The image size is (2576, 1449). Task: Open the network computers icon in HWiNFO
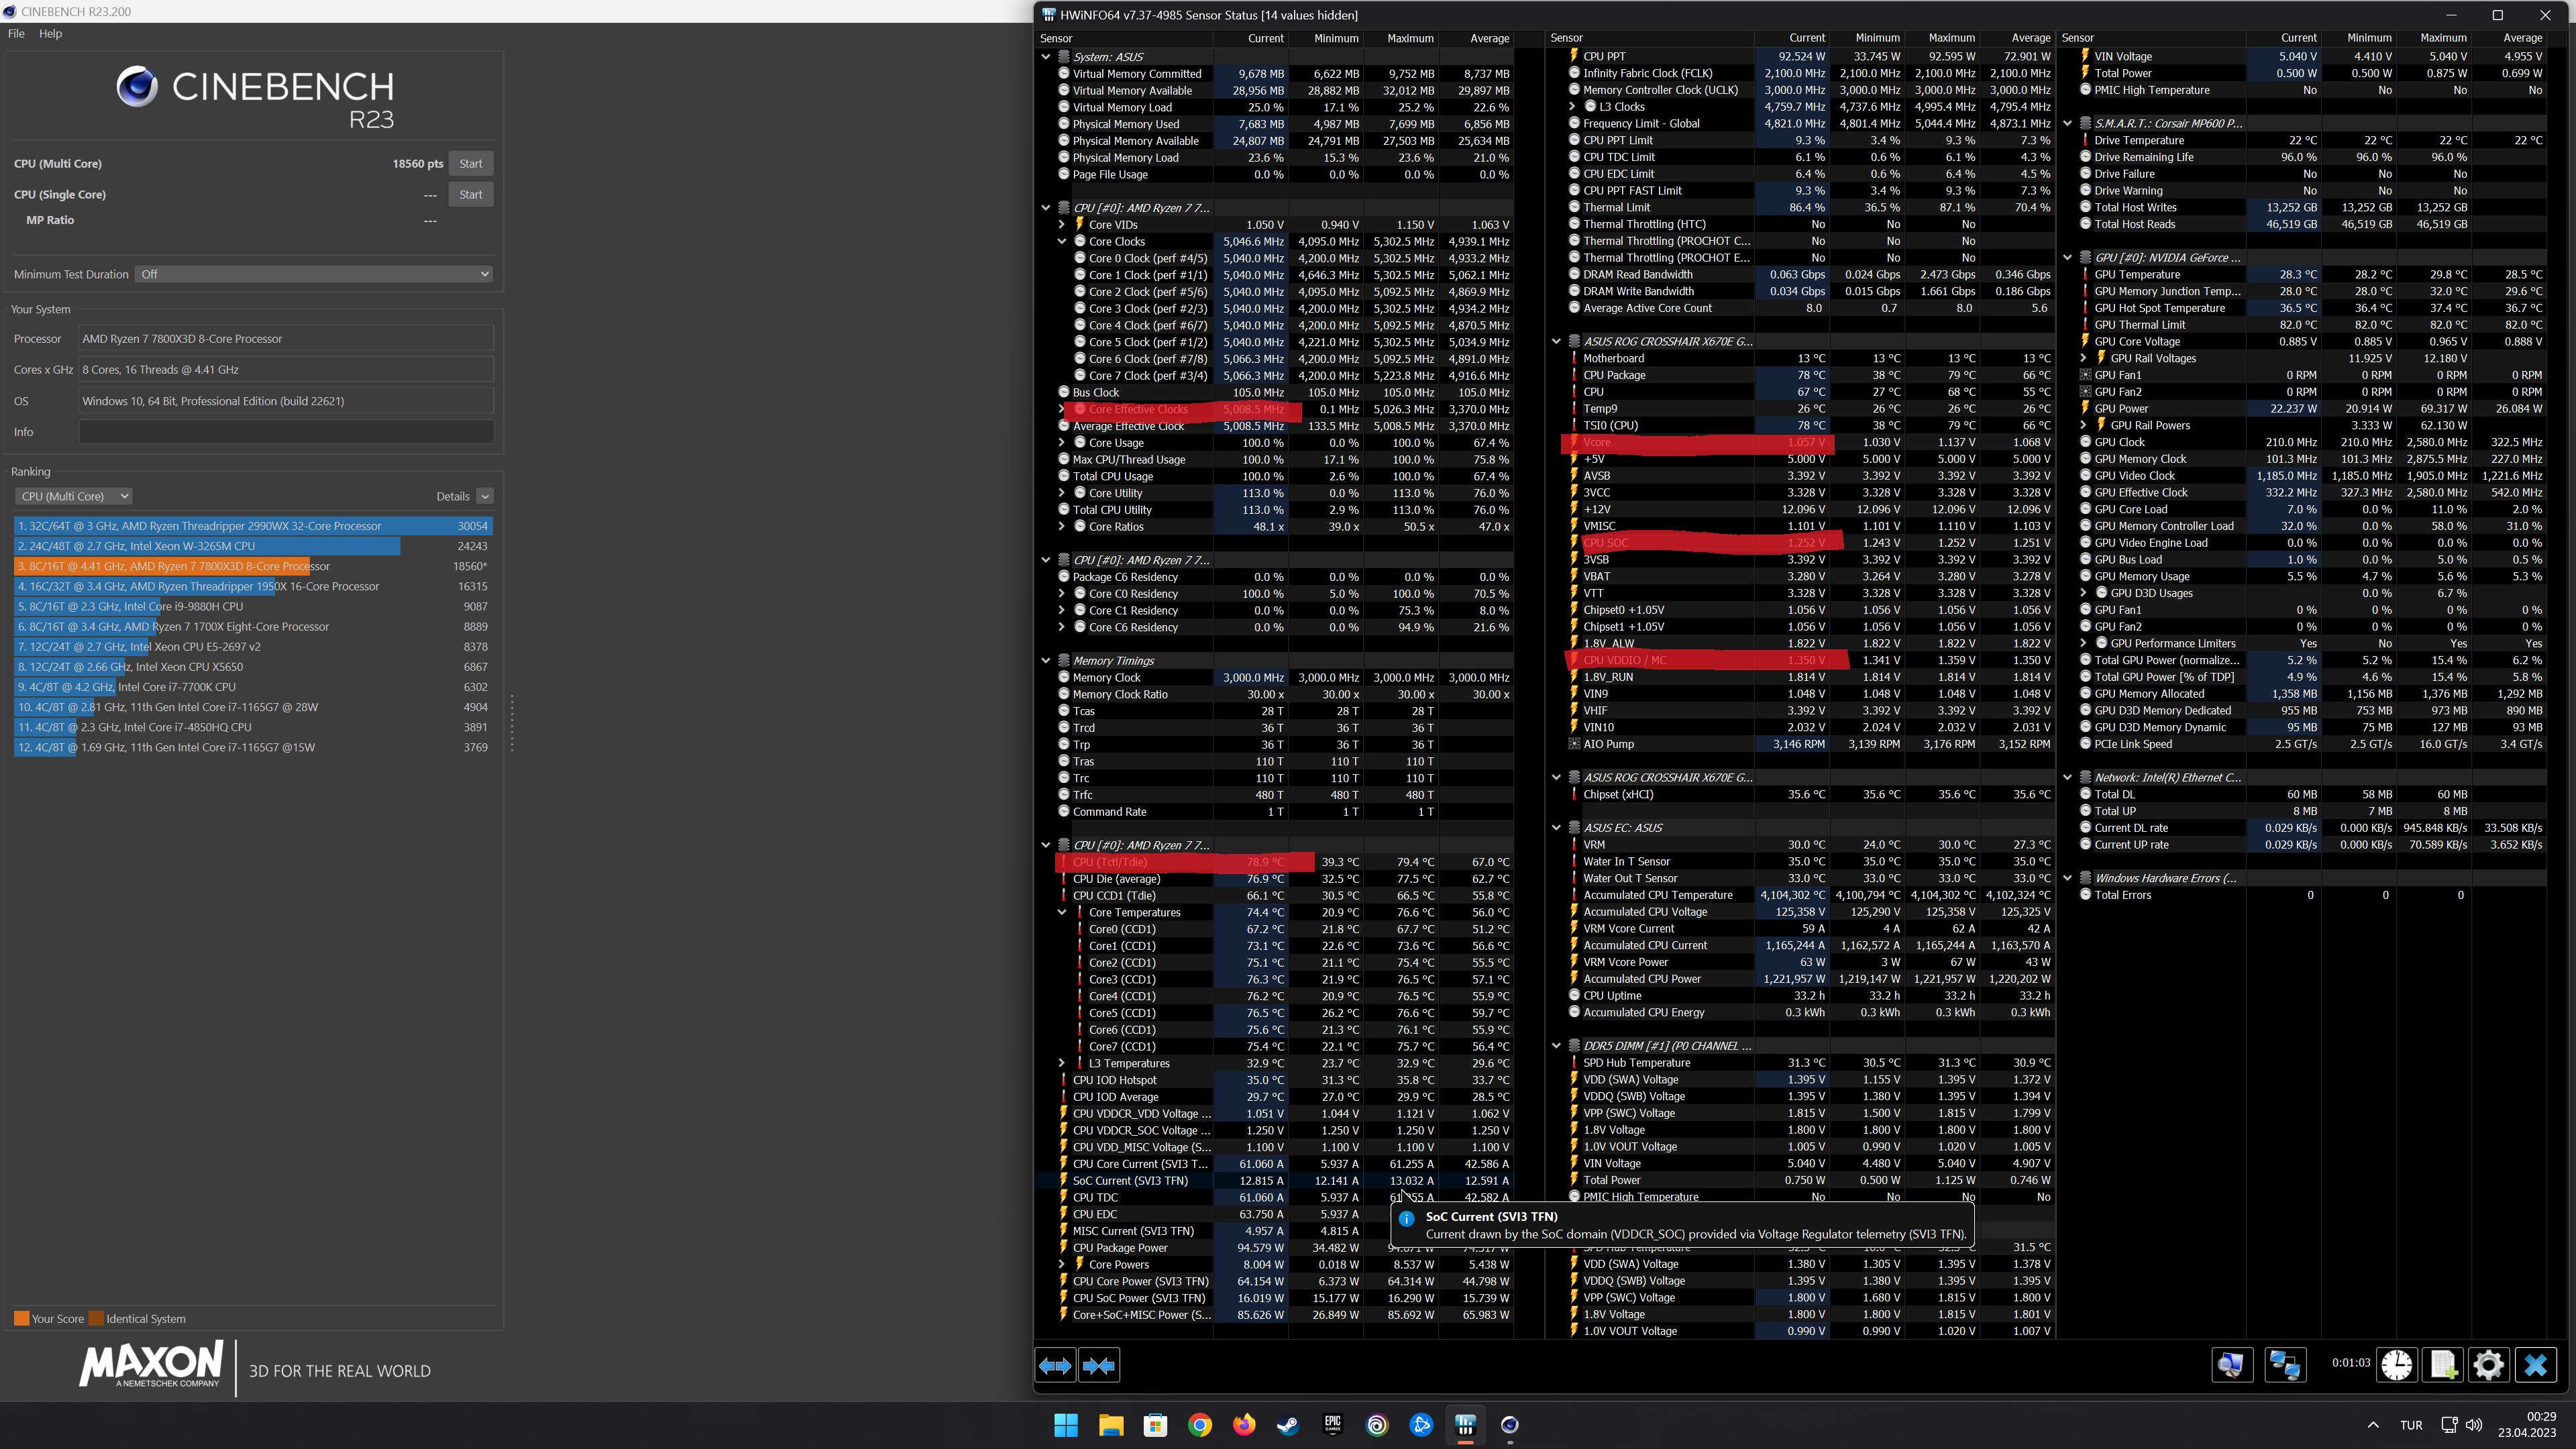[2285, 1365]
